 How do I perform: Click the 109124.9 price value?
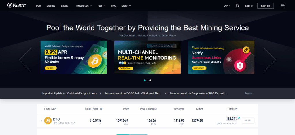click(x=122, y=121)
